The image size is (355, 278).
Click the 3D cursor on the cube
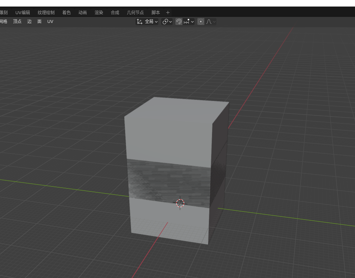180,203
